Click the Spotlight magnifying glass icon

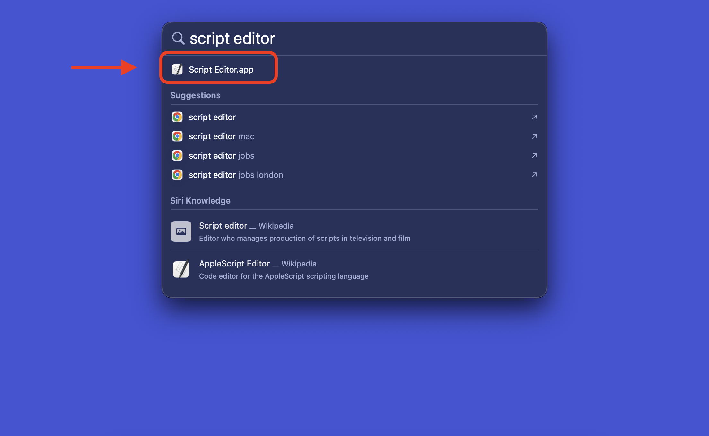(x=178, y=38)
